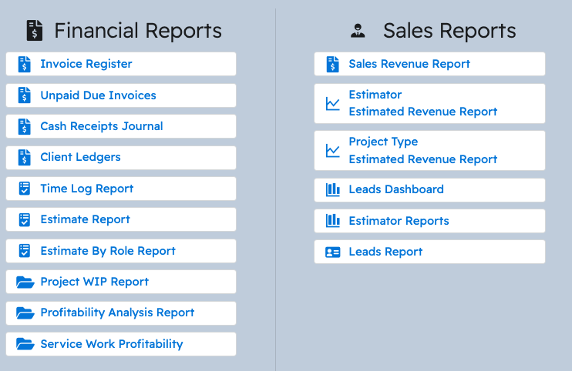Open the Leads Report
The width and height of the screenshot is (572, 371).
tap(429, 252)
